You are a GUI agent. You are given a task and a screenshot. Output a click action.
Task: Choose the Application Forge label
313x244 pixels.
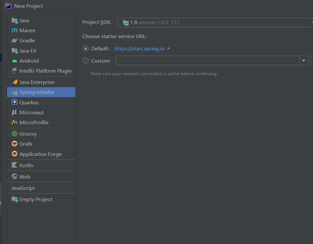pyautogui.click(x=40, y=154)
